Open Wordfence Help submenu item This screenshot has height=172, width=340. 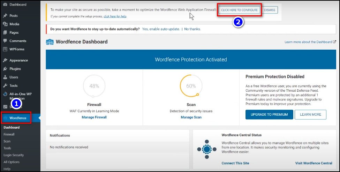7,169
